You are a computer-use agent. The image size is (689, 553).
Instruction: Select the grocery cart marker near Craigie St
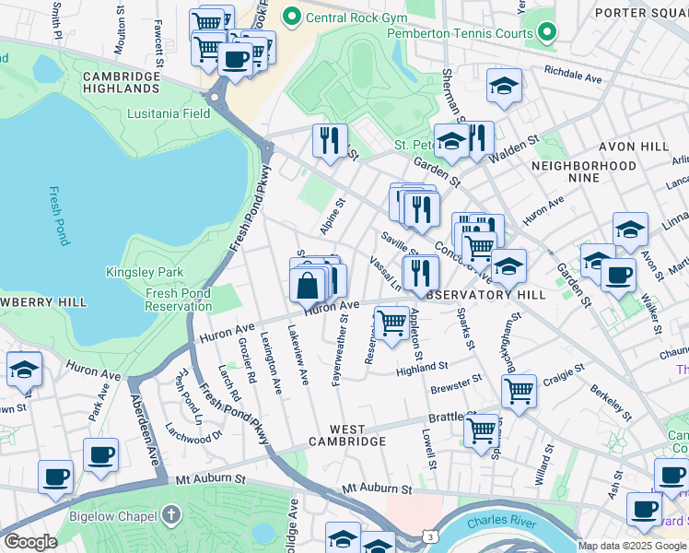[x=519, y=390]
